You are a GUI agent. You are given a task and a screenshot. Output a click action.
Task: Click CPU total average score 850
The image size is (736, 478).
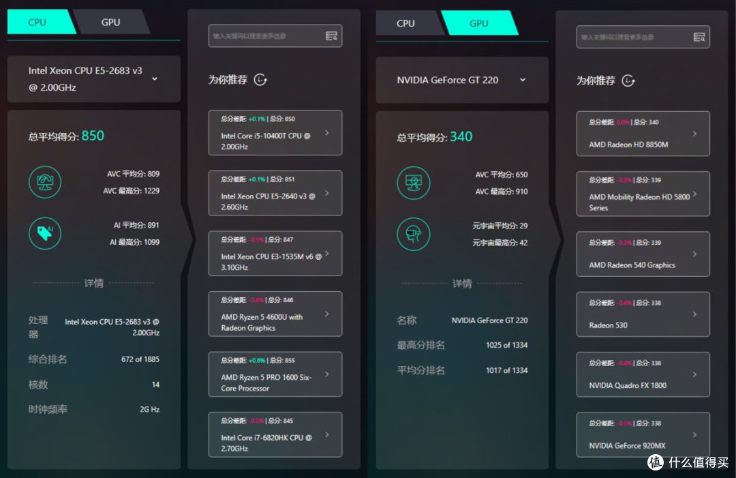pos(93,136)
